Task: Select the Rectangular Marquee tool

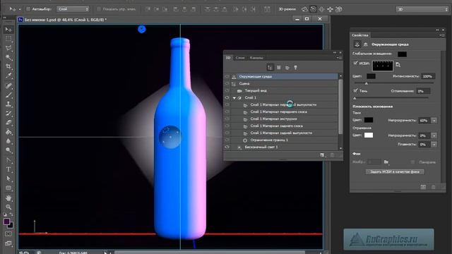Action: pyautogui.click(x=8, y=39)
